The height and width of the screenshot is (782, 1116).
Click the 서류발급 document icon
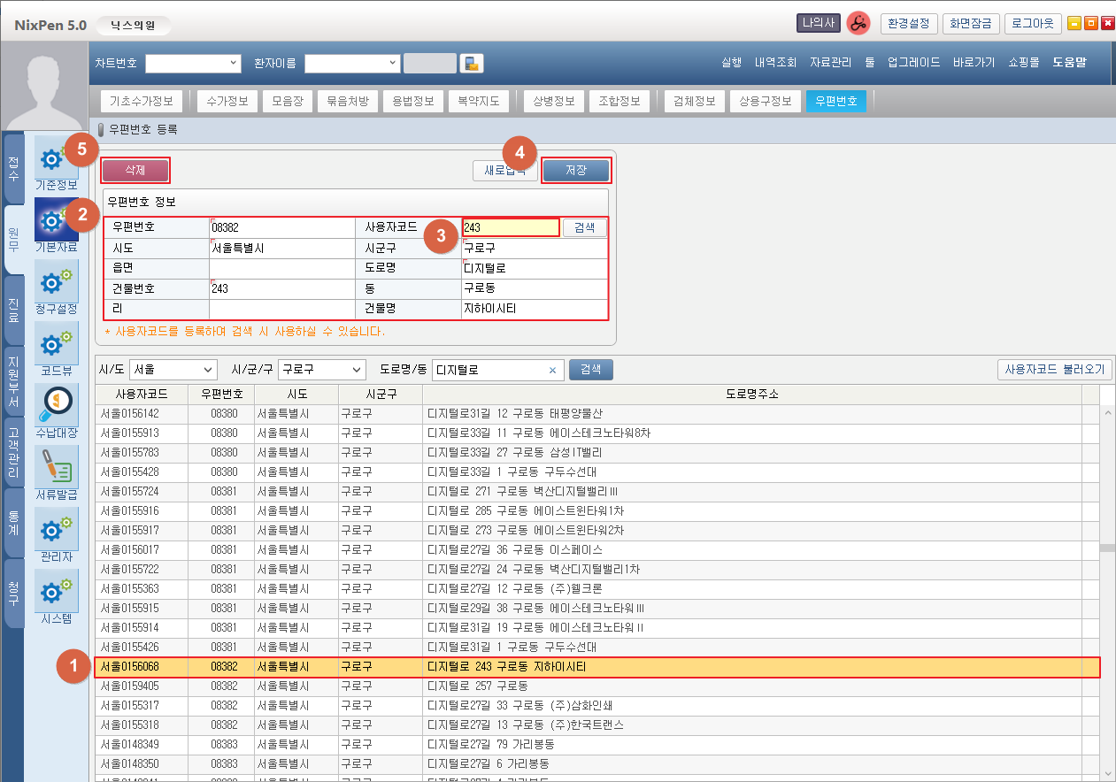click(56, 468)
